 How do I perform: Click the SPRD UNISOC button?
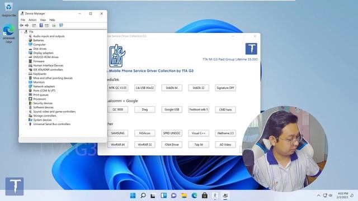tap(172, 133)
